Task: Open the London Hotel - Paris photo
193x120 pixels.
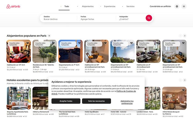Action: 153,98
